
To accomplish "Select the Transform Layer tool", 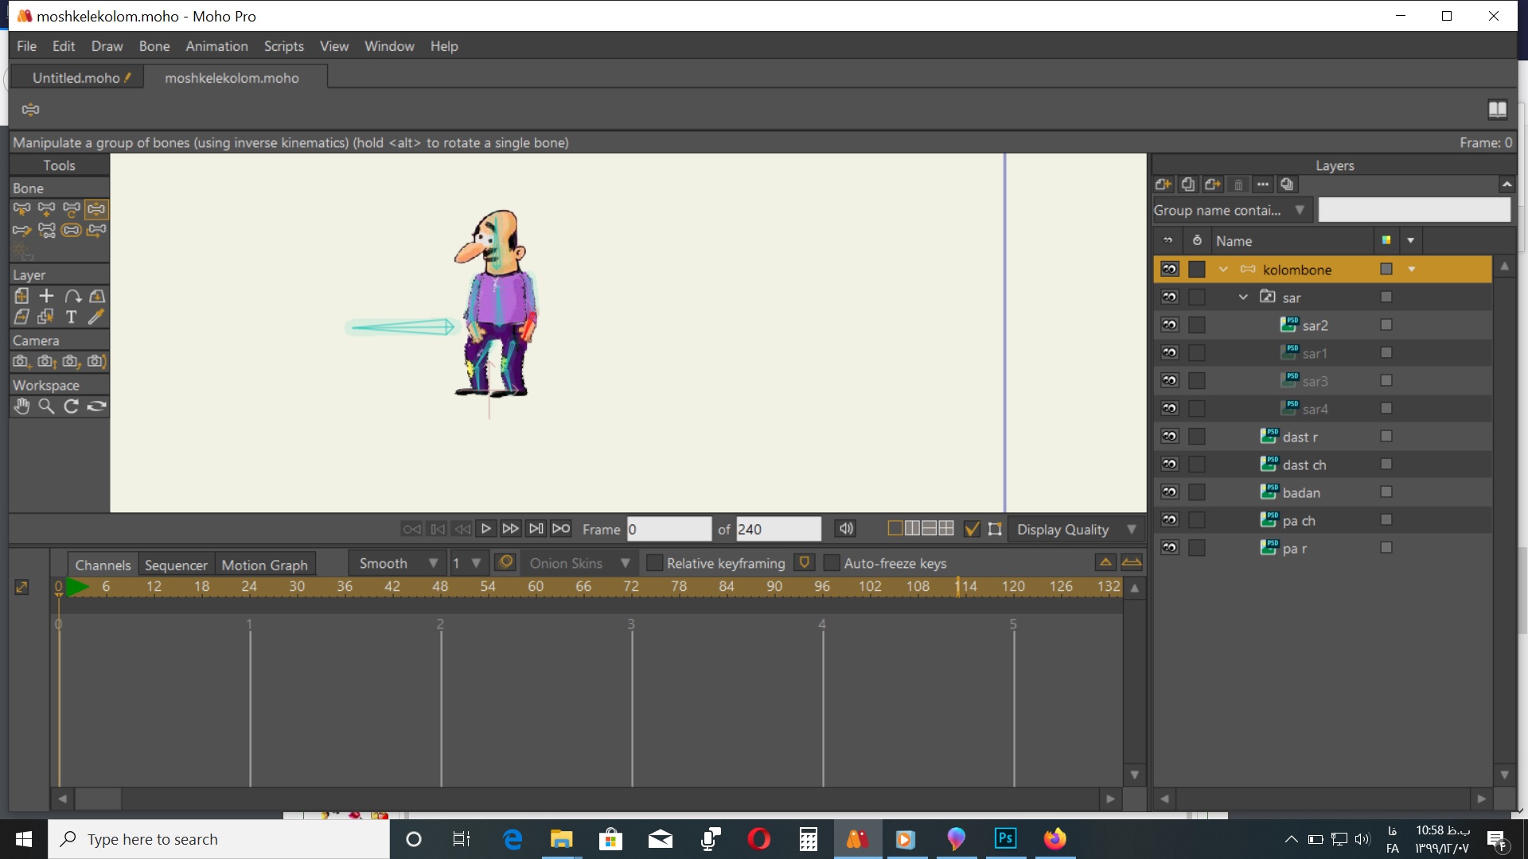I will (x=22, y=296).
